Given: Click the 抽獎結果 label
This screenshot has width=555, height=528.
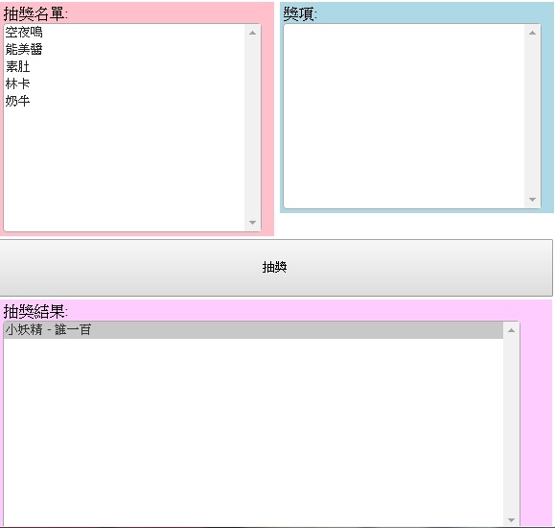Looking at the screenshot, I should pos(35,312).
